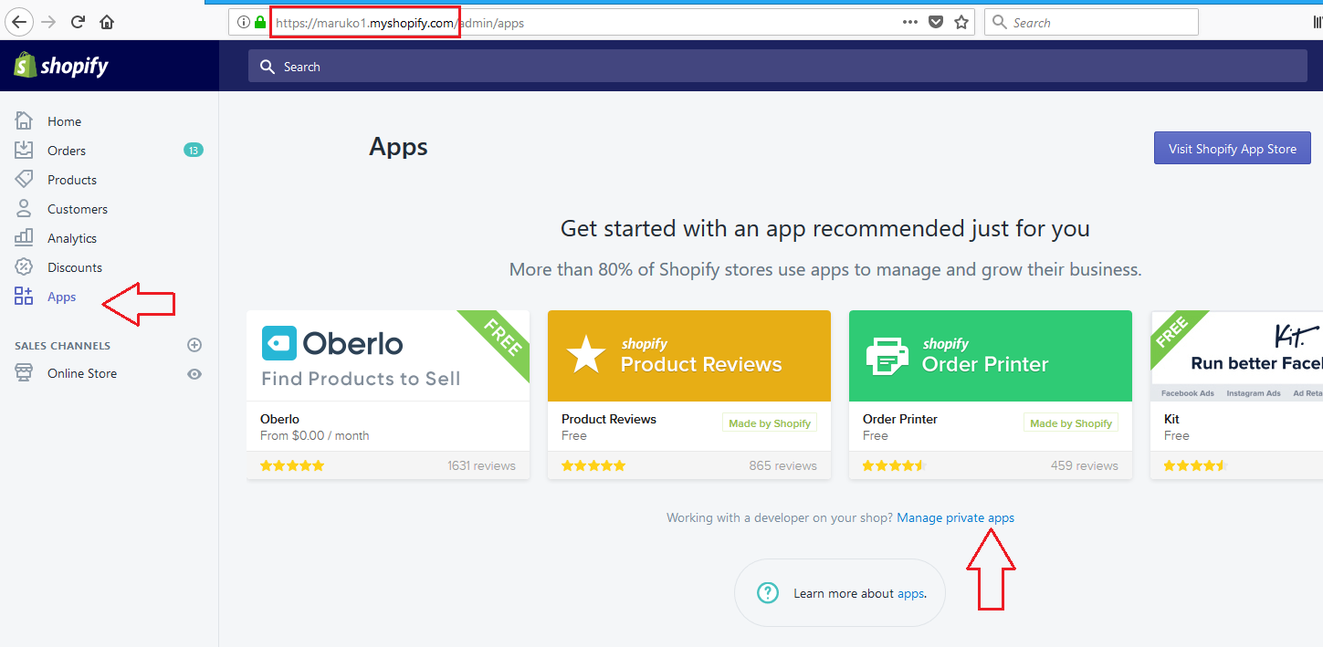Click the Discounts percent badge icon
The image size is (1323, 647).
[24, 266]
